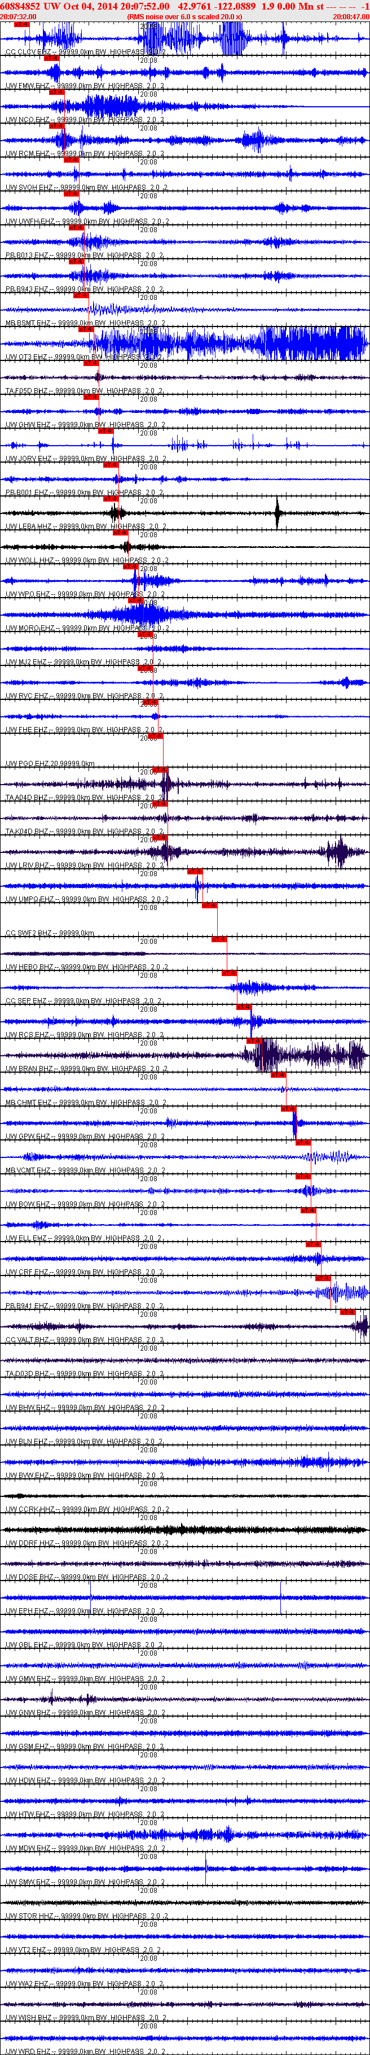Screen dimensions: 370x2055
Task: Select the UW BHW EHZ trace label
Action: click(x=85, y=1408)
